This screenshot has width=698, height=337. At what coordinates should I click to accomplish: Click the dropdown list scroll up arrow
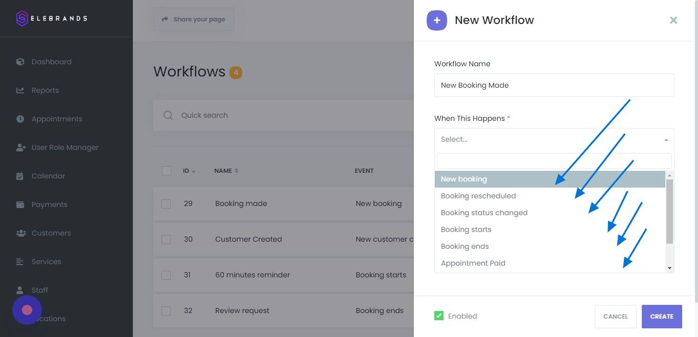point(669,175)
